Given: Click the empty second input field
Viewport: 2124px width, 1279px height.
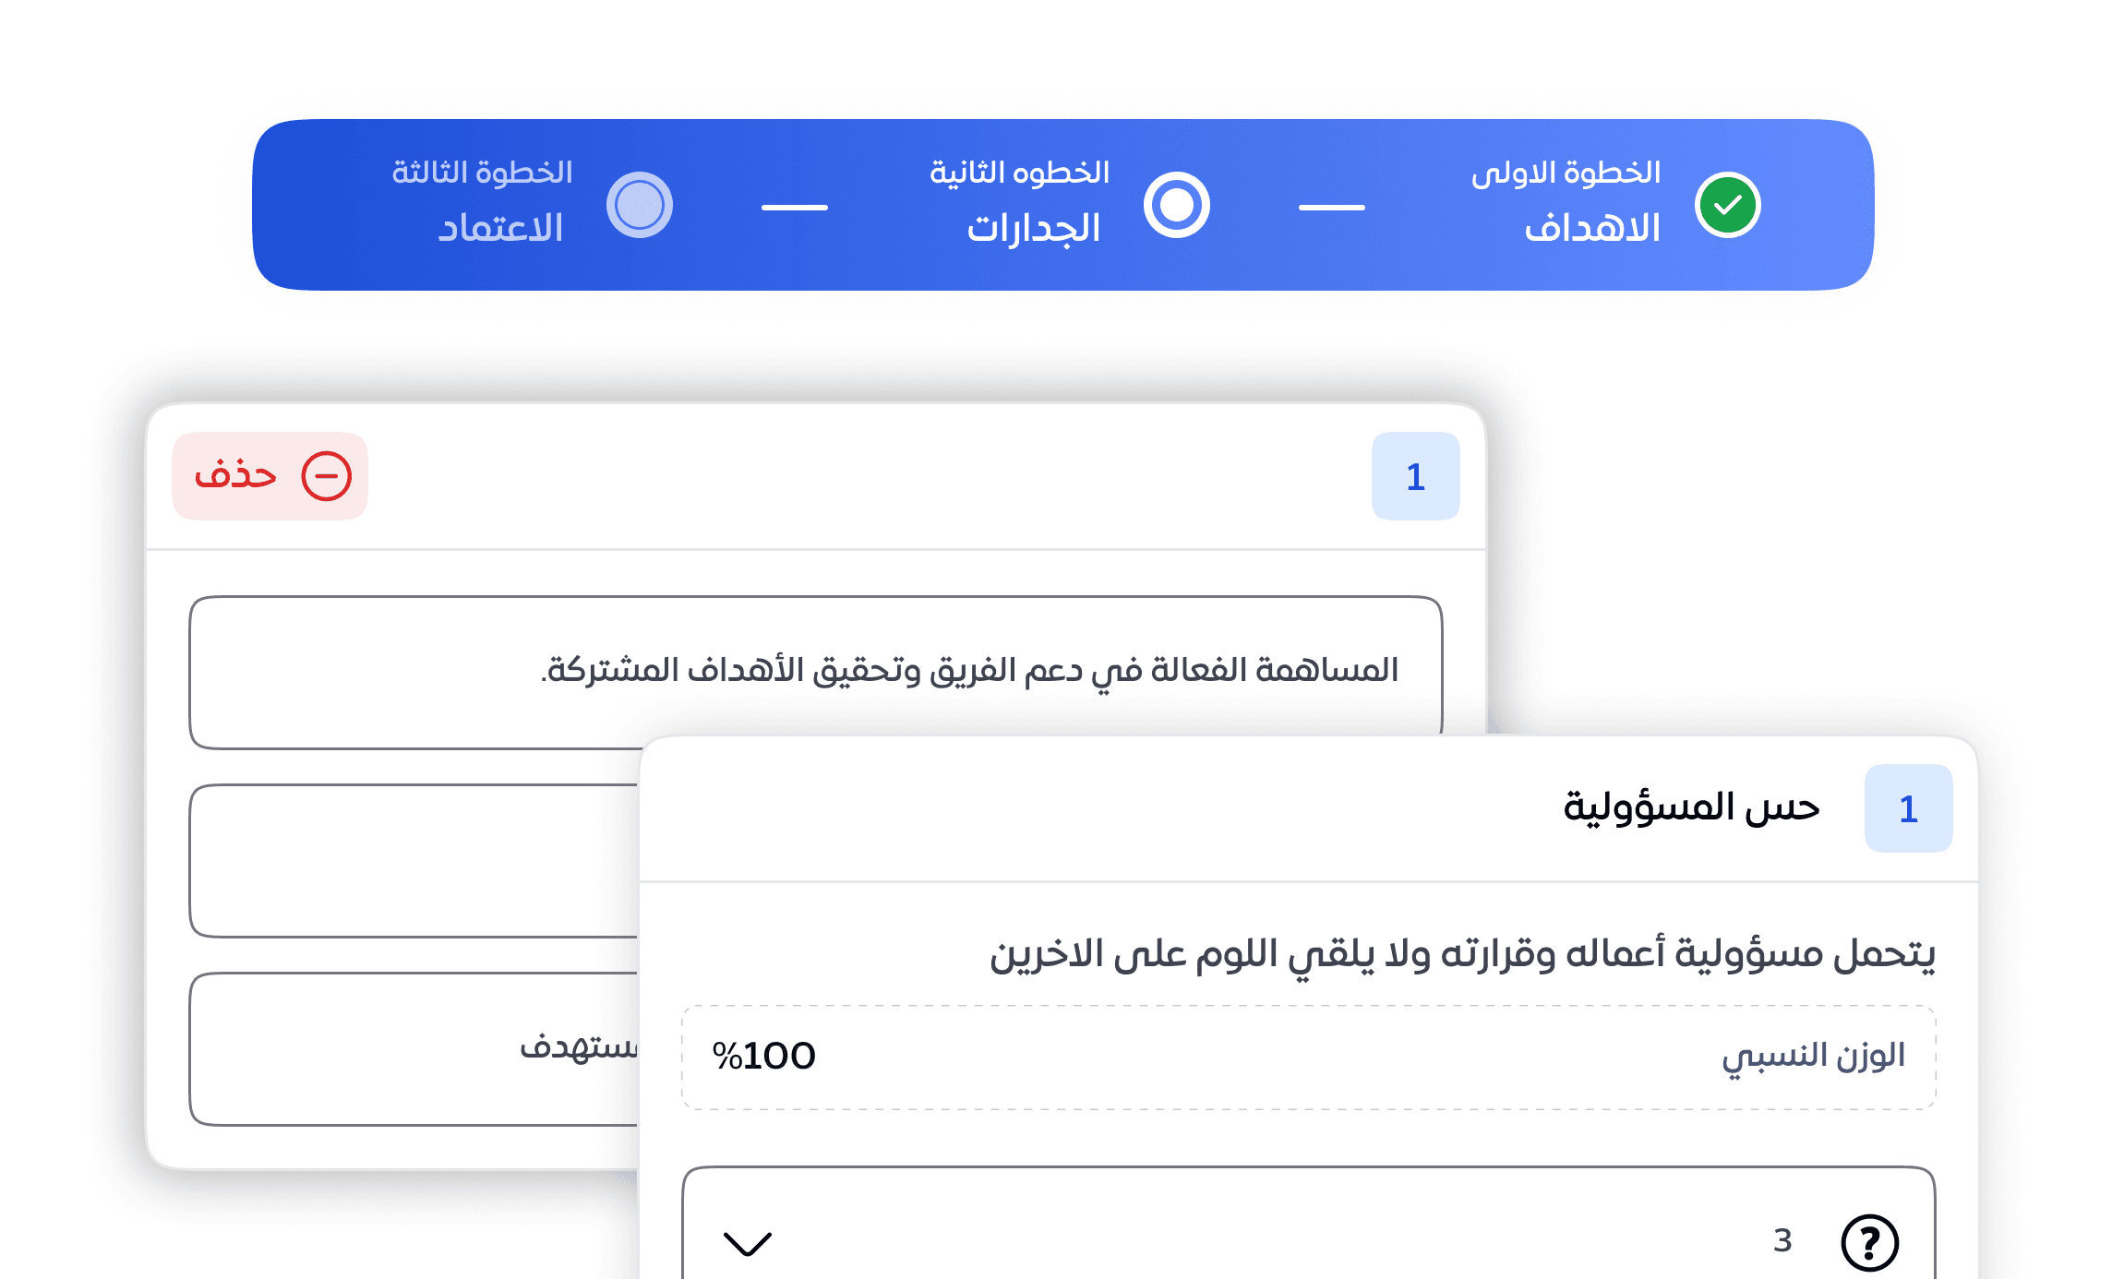Looking at the screenshot, I should [414, 861].
